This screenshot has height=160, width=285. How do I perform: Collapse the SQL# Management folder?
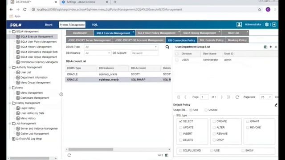pos(10,32)
